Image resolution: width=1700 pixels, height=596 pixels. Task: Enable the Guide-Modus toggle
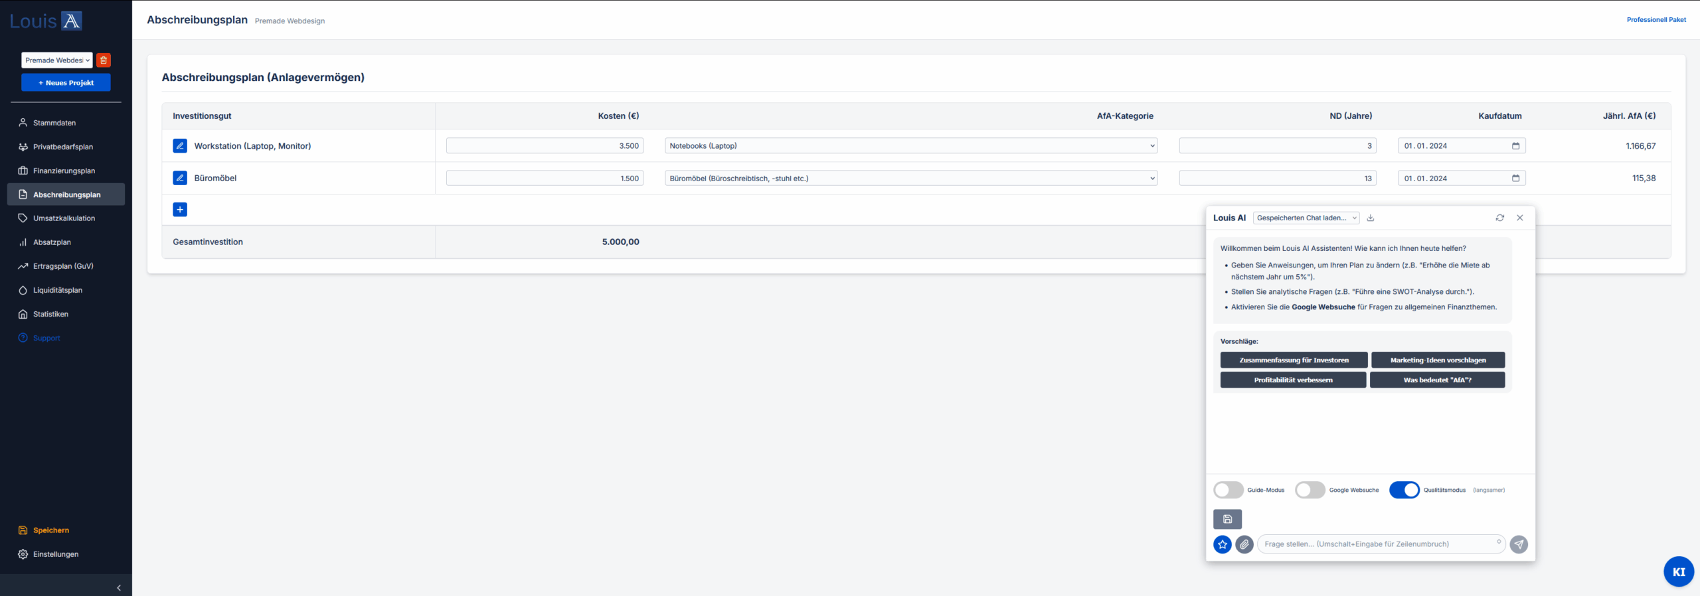1228,490
